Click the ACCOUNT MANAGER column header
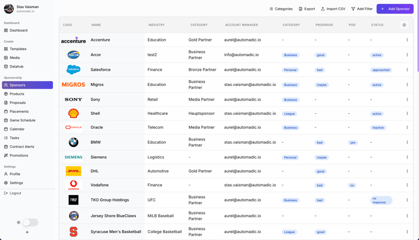This screenshot has height=240, width=419. [x=242, y=25]
